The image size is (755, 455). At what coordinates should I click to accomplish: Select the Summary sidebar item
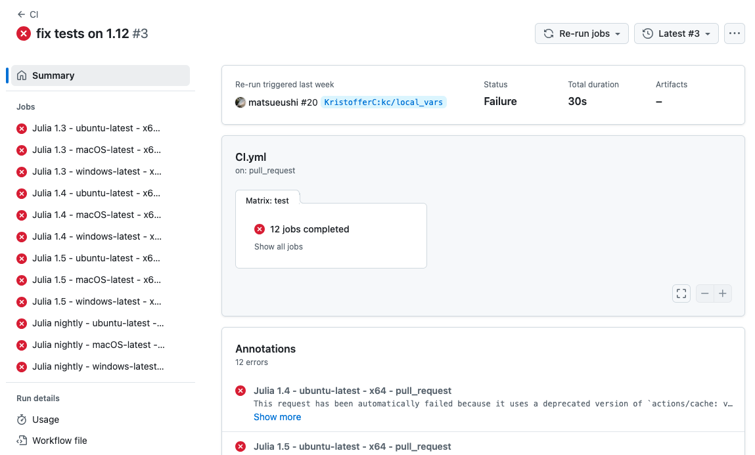click(x=100, y=76)
